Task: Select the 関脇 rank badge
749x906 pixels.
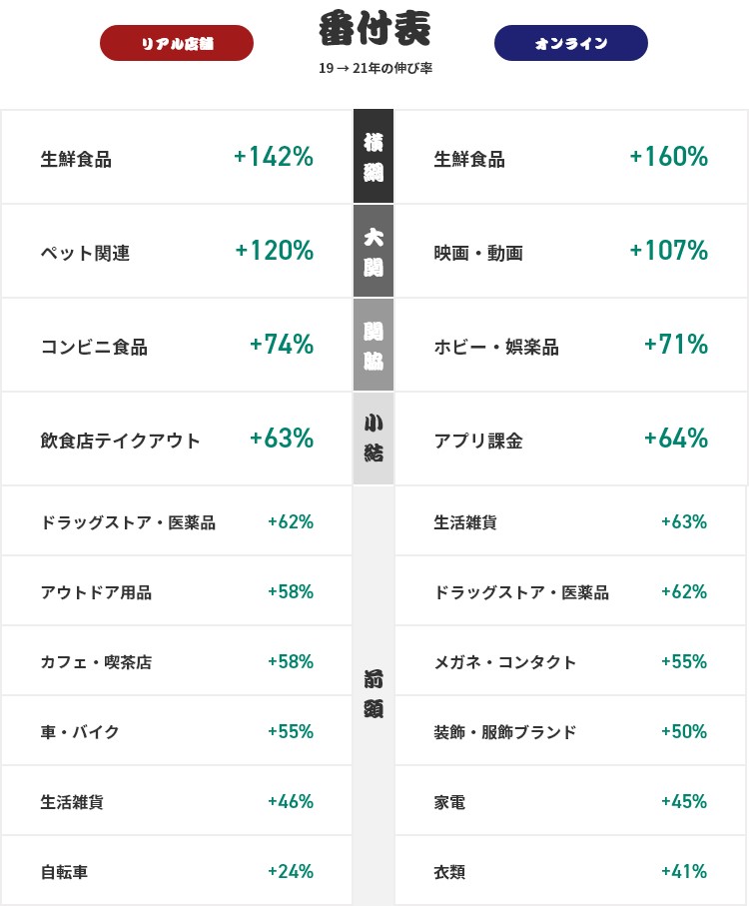Action: (374, 345)
